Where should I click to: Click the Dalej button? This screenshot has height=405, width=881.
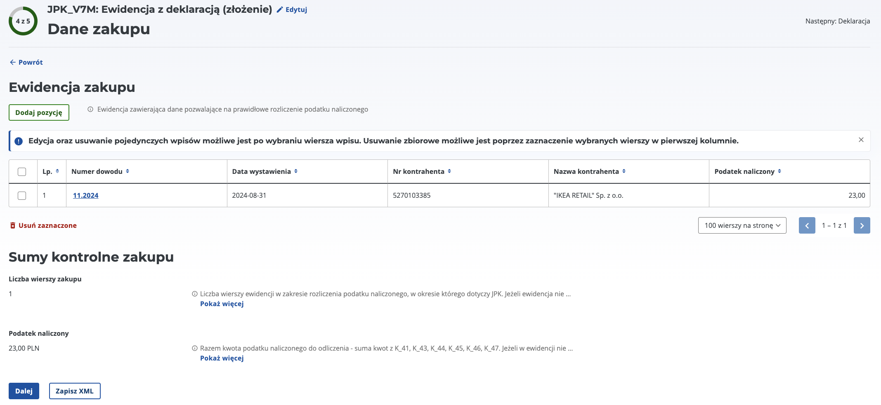(x=24, y=391)
